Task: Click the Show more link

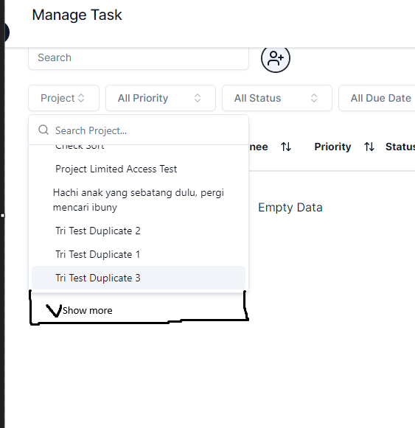Action: (x=88, y=311)
